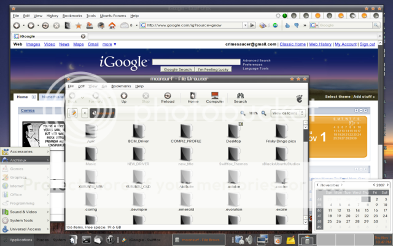Select Archlinux in the Applications menu
Screen dimensions: 393x246
point(25,160)
